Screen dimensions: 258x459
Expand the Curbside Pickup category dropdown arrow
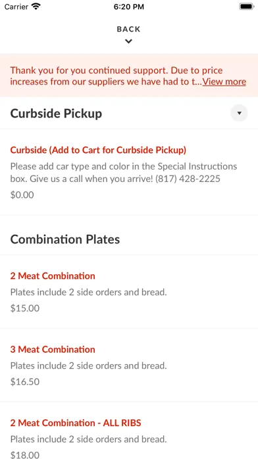(239, 113)
